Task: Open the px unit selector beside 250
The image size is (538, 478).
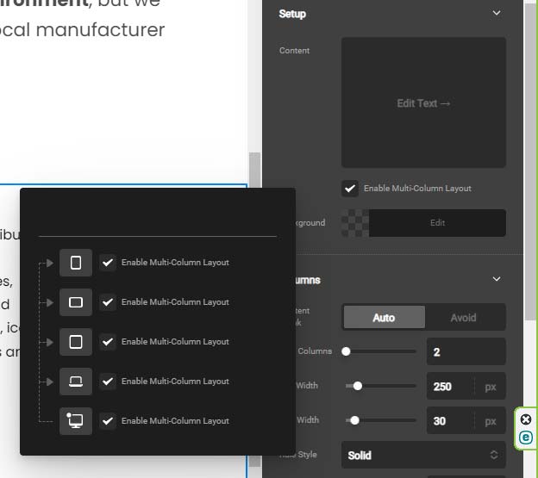Action: (490, 387)
